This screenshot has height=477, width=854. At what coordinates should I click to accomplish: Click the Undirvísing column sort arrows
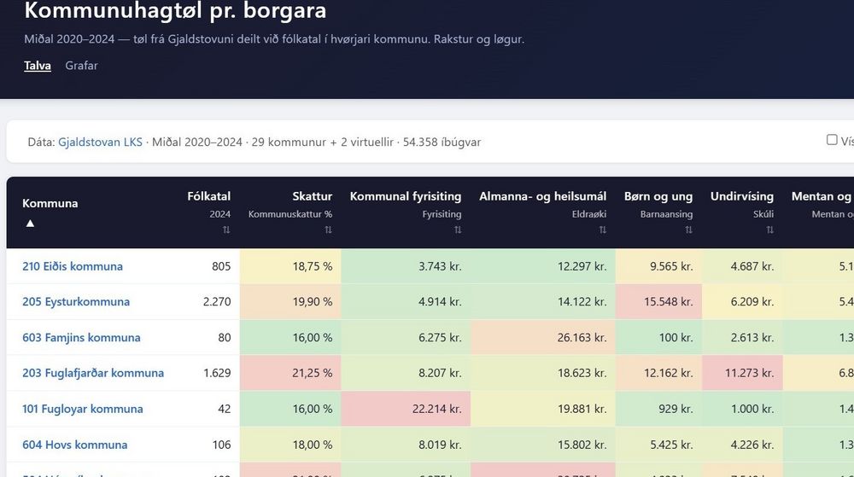769,230
